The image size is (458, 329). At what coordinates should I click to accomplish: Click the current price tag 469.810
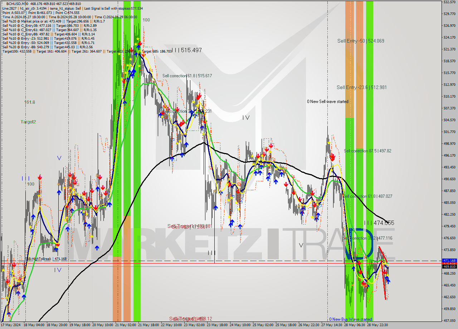click(x=450, y=266)
